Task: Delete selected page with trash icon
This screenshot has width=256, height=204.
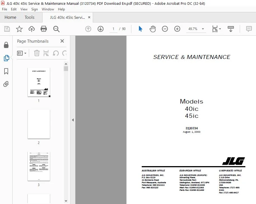Action: click(x=37, y=53)
